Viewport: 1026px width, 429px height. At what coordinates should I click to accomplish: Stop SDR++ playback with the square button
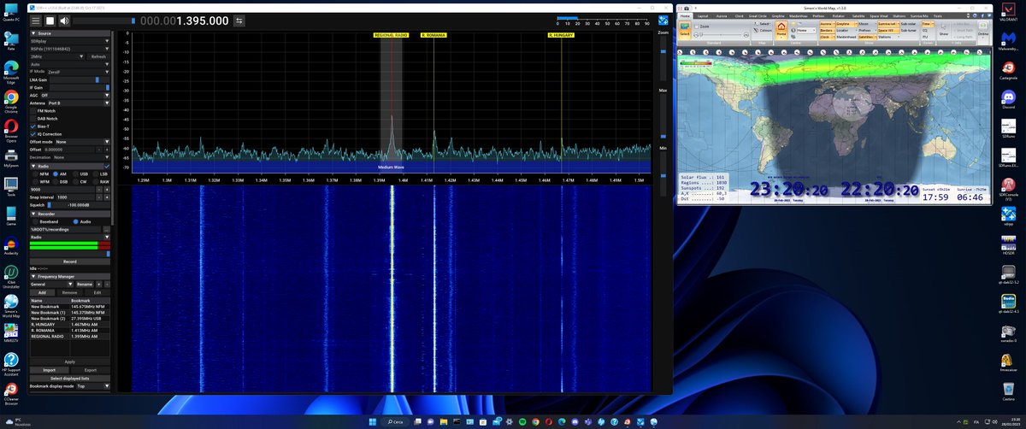click(x=50, y=20)
